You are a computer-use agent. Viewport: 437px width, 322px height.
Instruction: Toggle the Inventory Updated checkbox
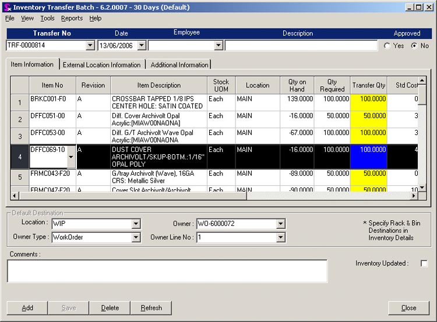coord(424,264)
